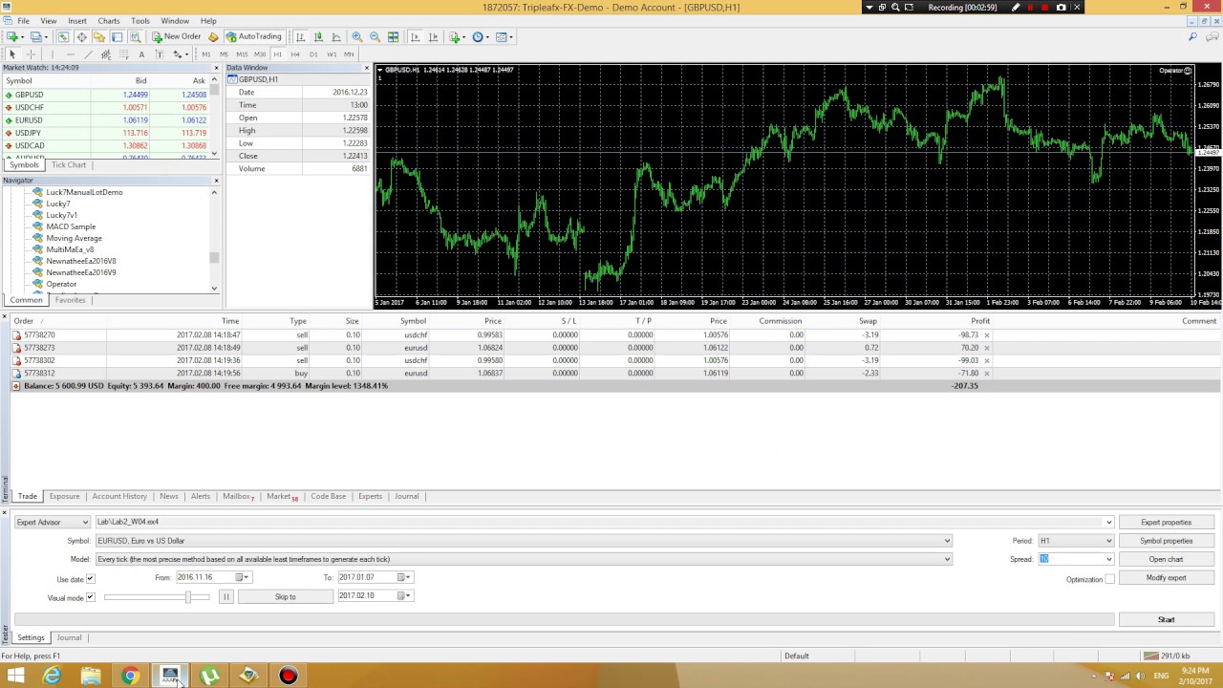This screenshot has height=688, width=1223.
Task: Toggle the Navigator panel toolbar icon
Action: (98, 37)
